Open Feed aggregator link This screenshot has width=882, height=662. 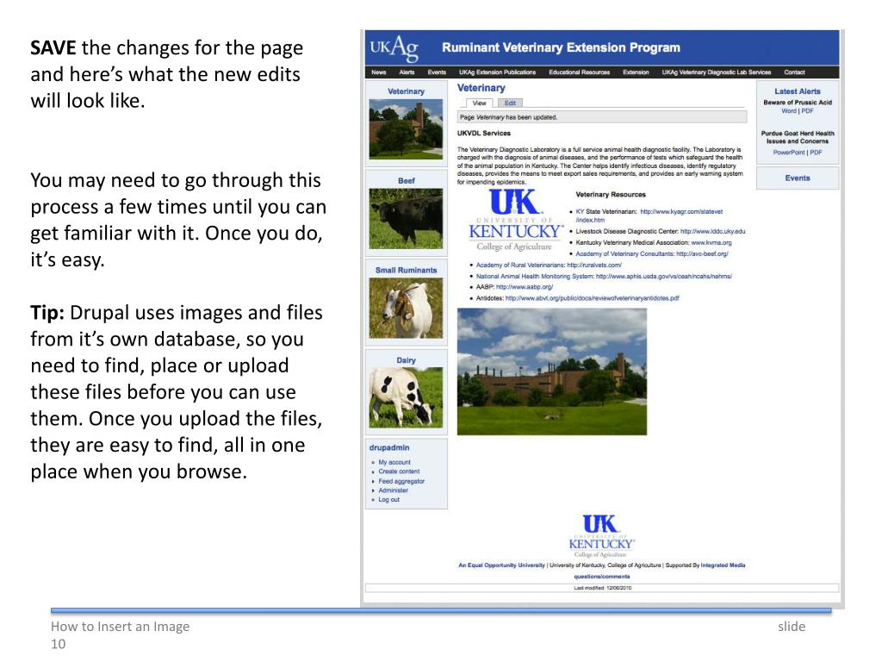coord(401,481)
